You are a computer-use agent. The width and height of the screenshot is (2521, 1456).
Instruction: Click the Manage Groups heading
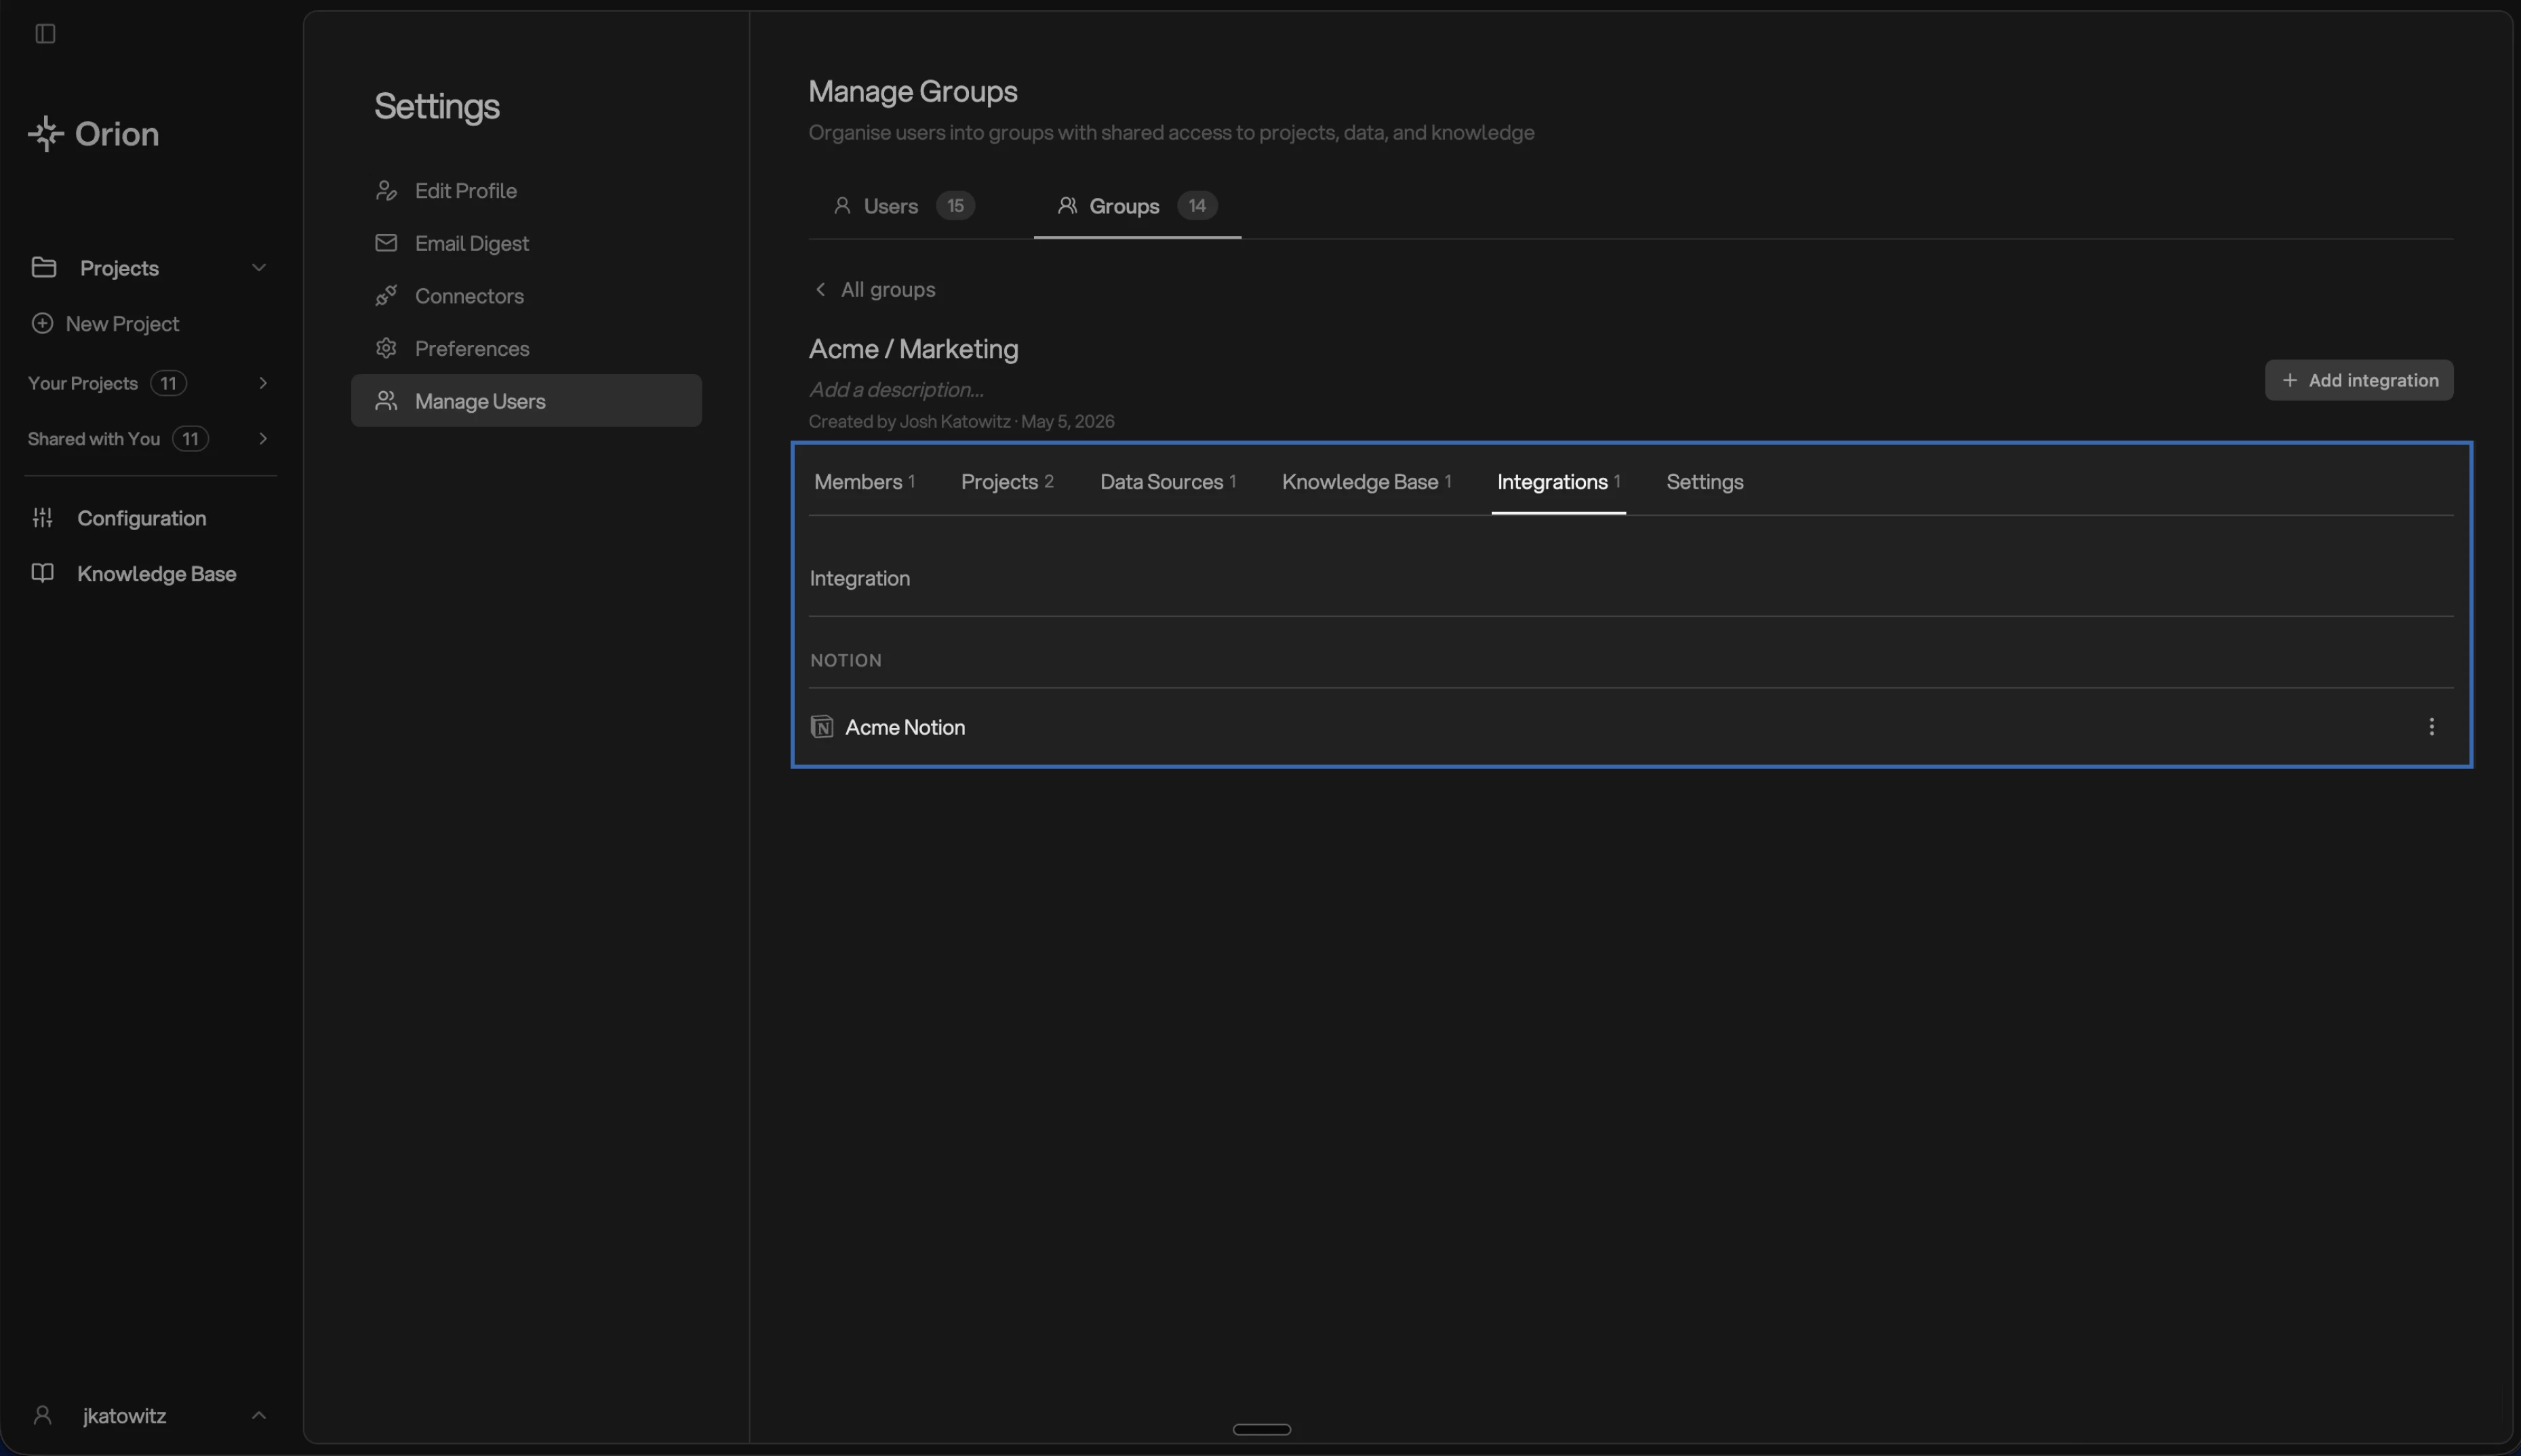pos(913,91)
